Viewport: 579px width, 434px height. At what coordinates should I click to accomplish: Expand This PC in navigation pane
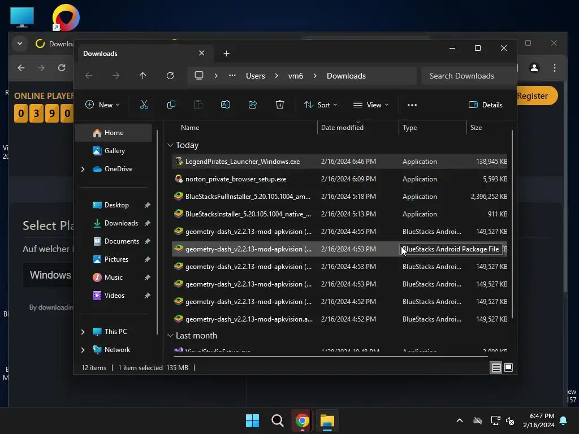coord(83,332)
